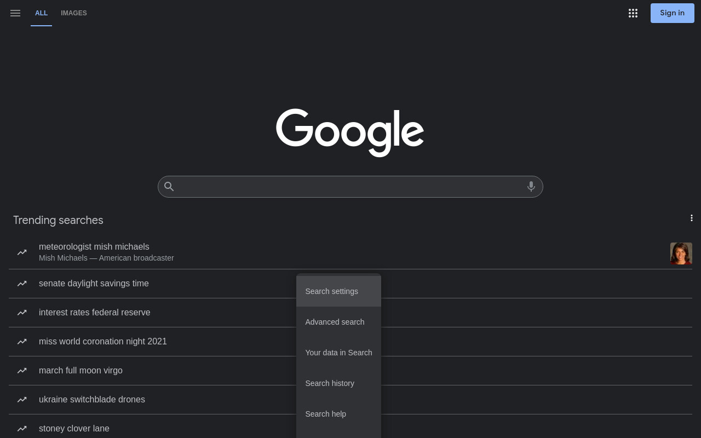
Task: Select Search settings menu entry
Action: click(x=338, y=291)
